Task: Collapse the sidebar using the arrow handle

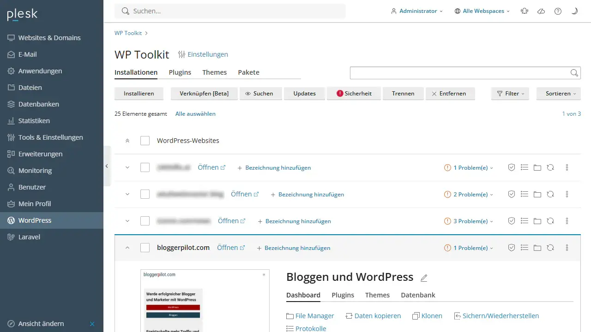Action: [107, 166]
